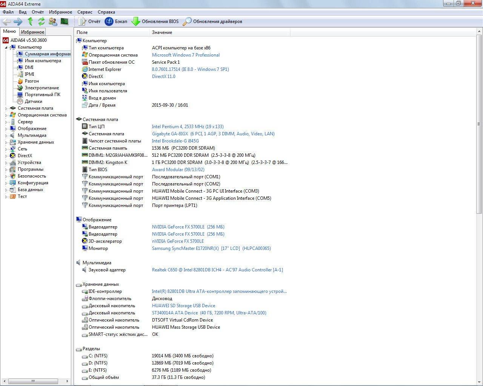Click the Internet Explorer row icon
This screenshot has width=483, height=386.
[x=85, y=69]
